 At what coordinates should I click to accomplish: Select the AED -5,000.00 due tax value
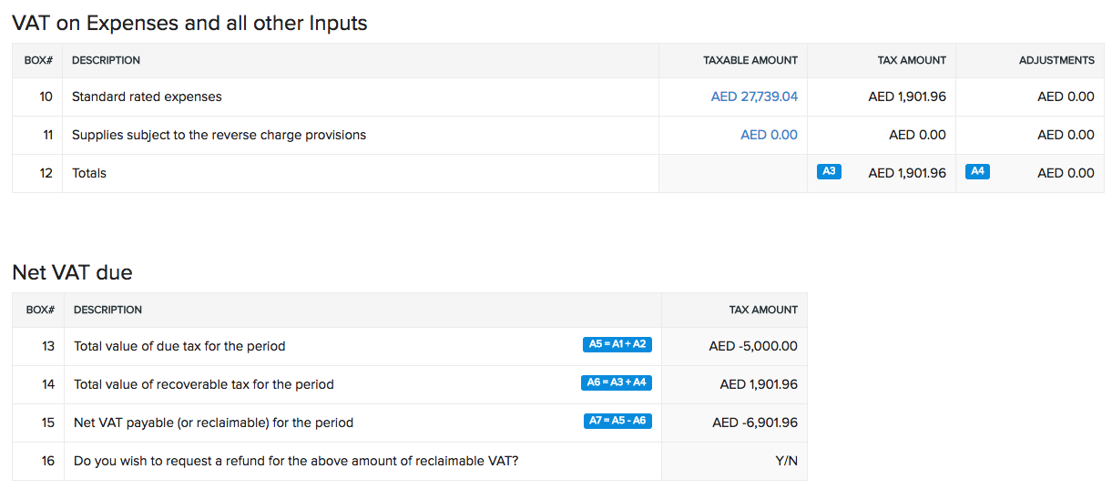753,346
